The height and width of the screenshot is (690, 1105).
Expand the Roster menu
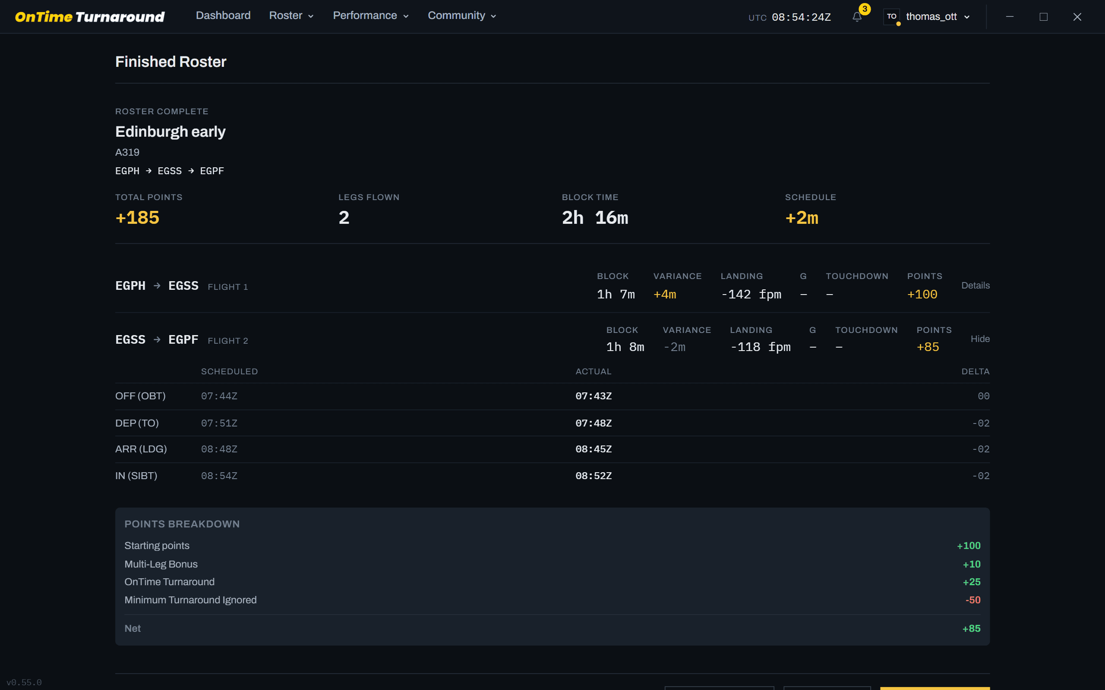(291, 16)
